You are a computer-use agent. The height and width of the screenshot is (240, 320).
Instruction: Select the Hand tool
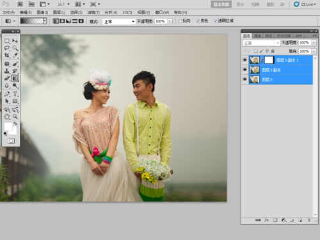pyautogui.click(x=7, y=116)
